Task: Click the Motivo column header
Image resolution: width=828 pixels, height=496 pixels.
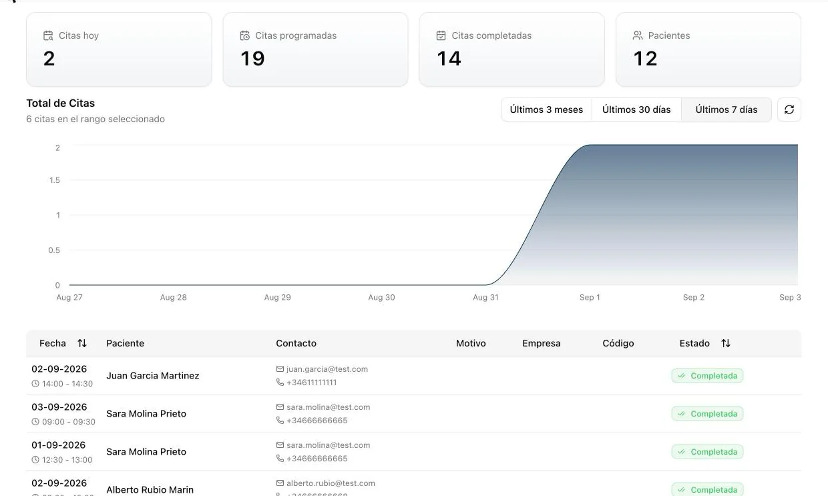Action: point(471,343)
